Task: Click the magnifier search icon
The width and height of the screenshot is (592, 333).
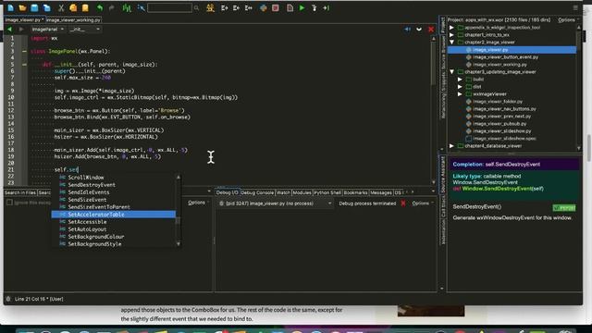Action: [x=196, y=7]
